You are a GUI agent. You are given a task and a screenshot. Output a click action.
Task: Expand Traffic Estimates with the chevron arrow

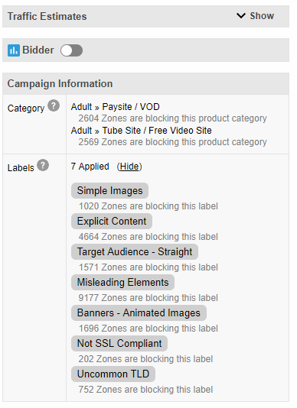pyautogui.click(x=241, y=15)
